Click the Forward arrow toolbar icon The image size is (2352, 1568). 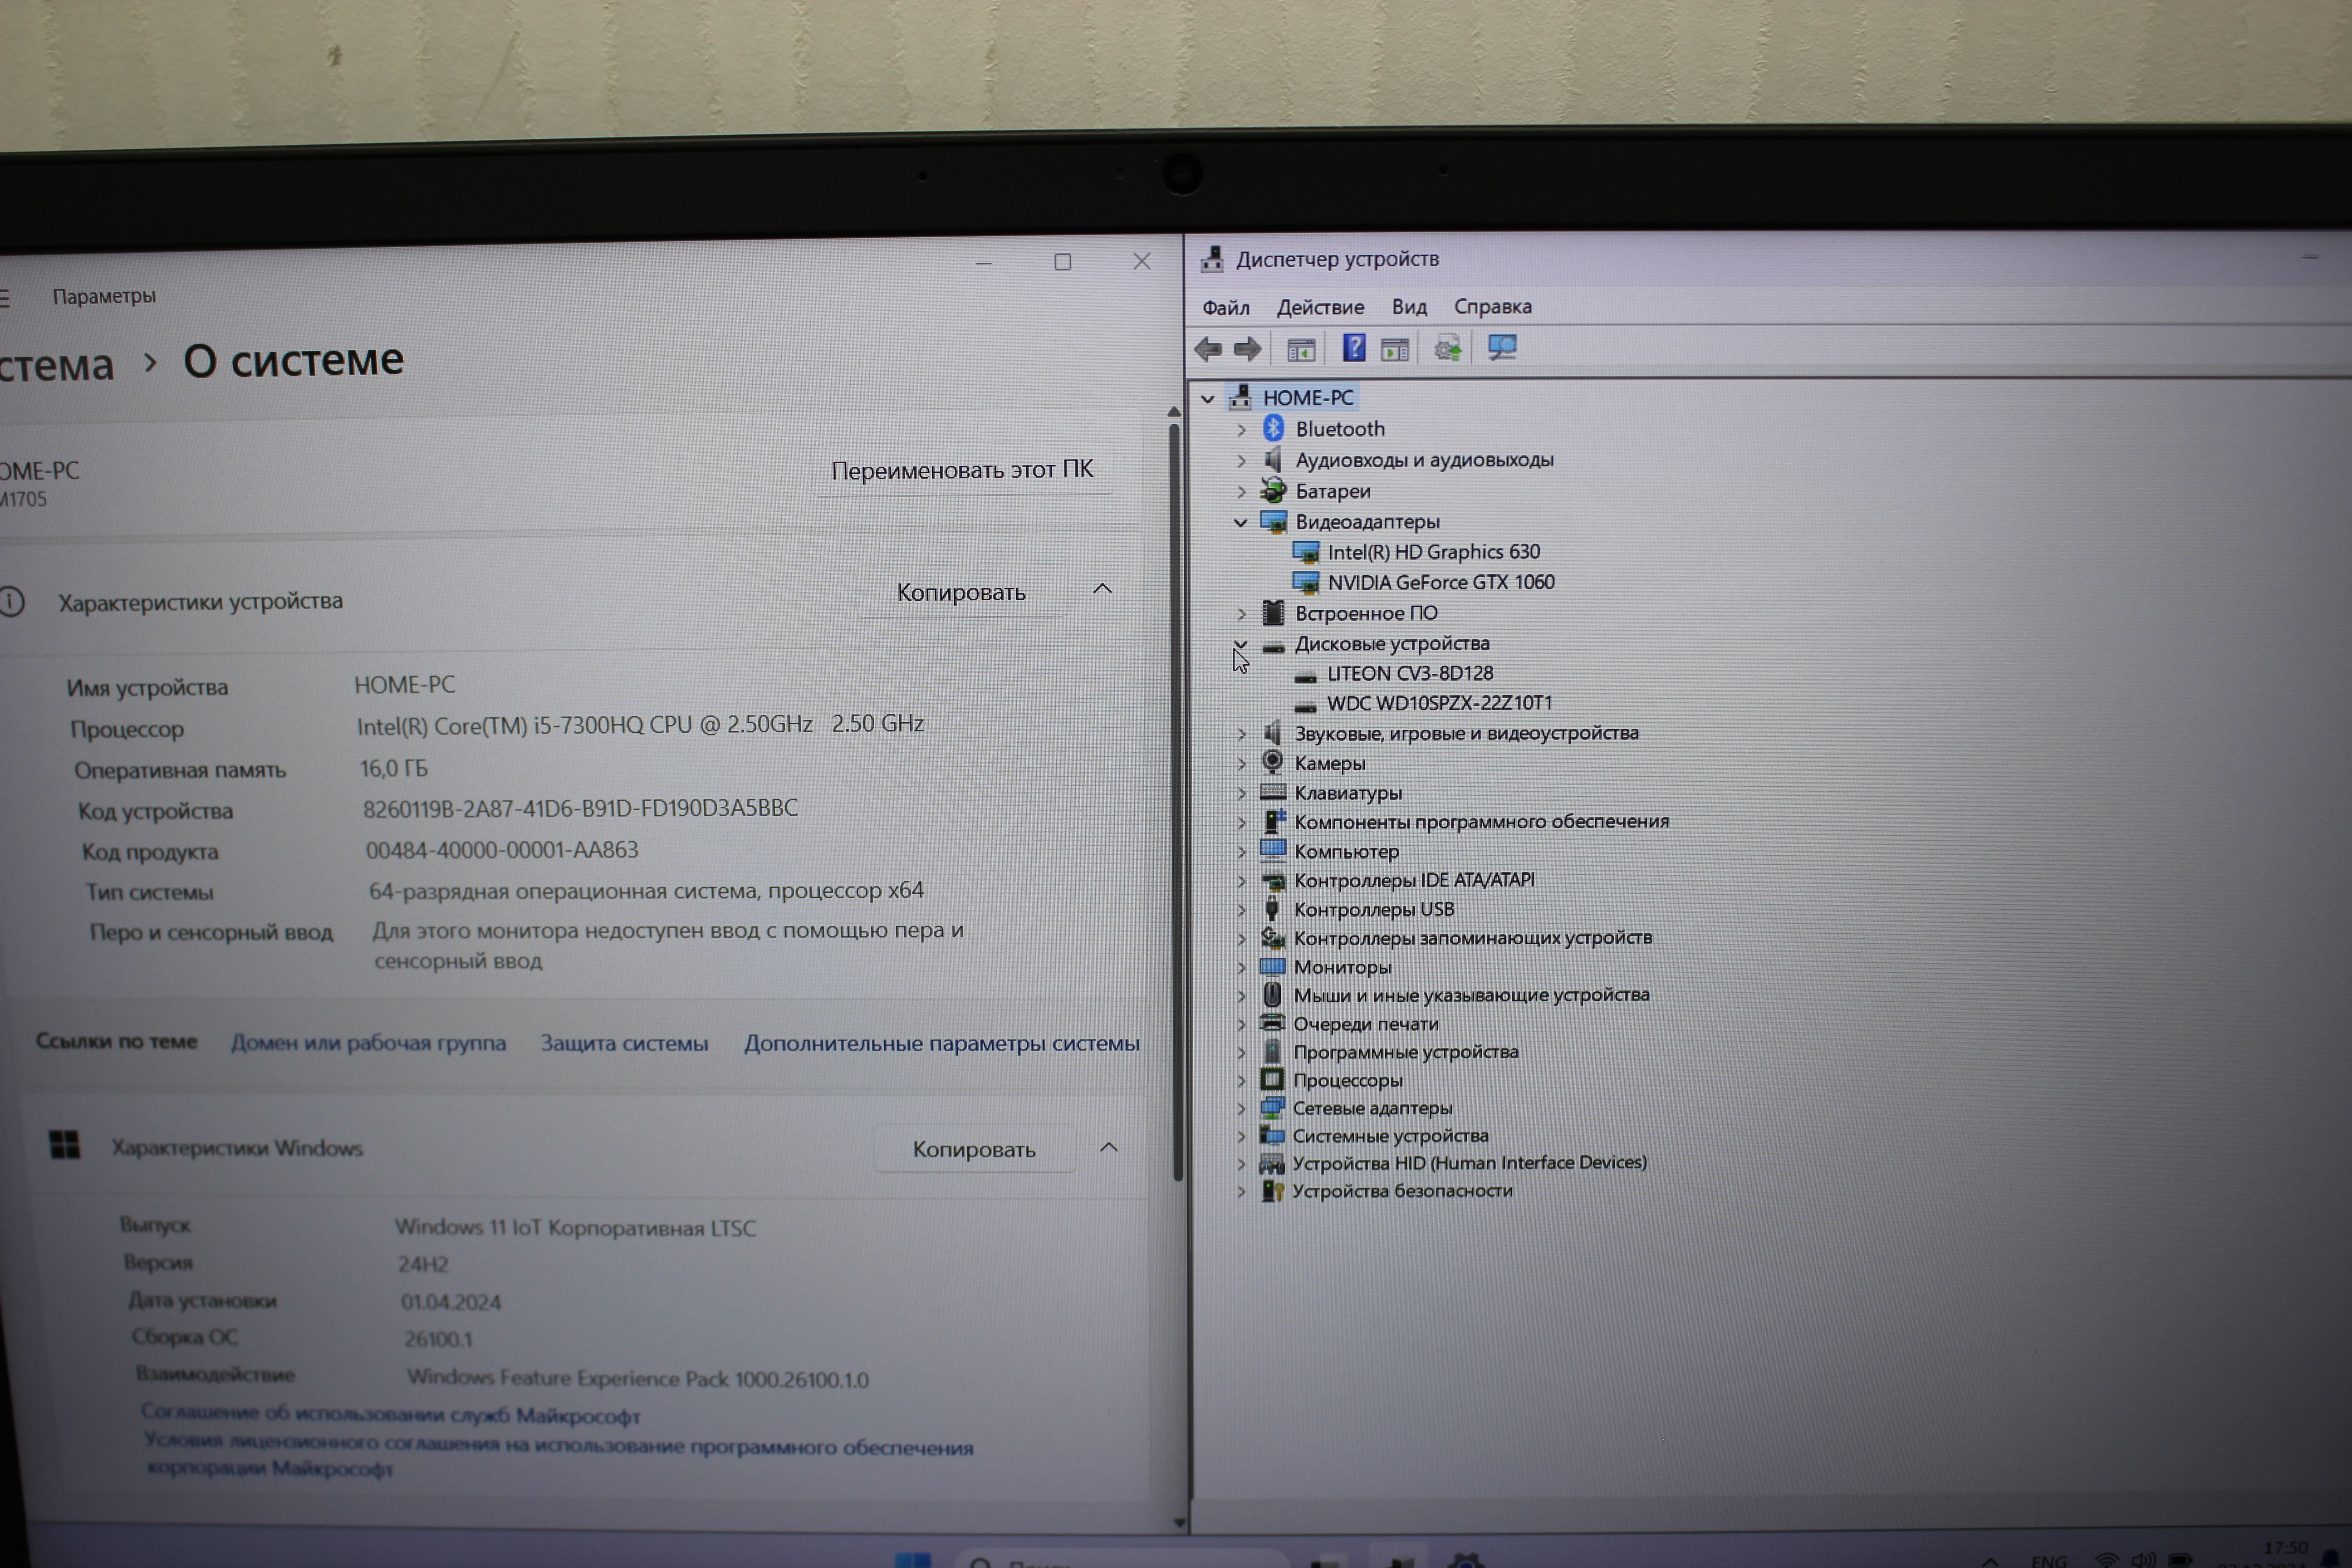coord(1247,349)
